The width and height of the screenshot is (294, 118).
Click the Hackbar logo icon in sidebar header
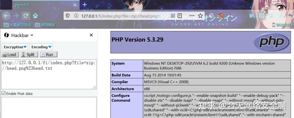(7, 35)
